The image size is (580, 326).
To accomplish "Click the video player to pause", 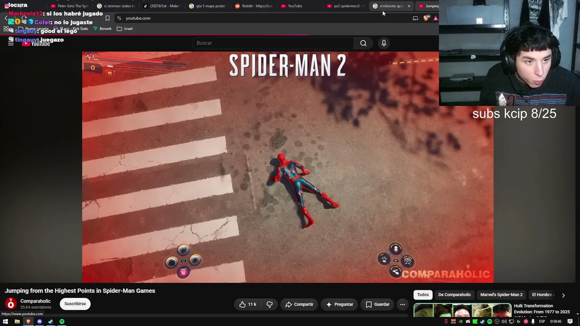I will (288, 167).
